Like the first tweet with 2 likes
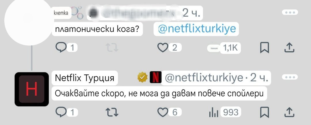311x125 pixels. click(163, 48)
